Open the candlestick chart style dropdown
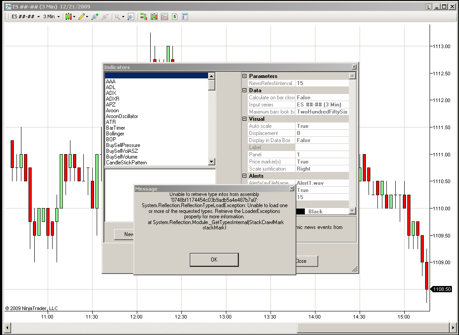Image resolution: width=459 pixels, height=335 pixels. tap(70, 16)
